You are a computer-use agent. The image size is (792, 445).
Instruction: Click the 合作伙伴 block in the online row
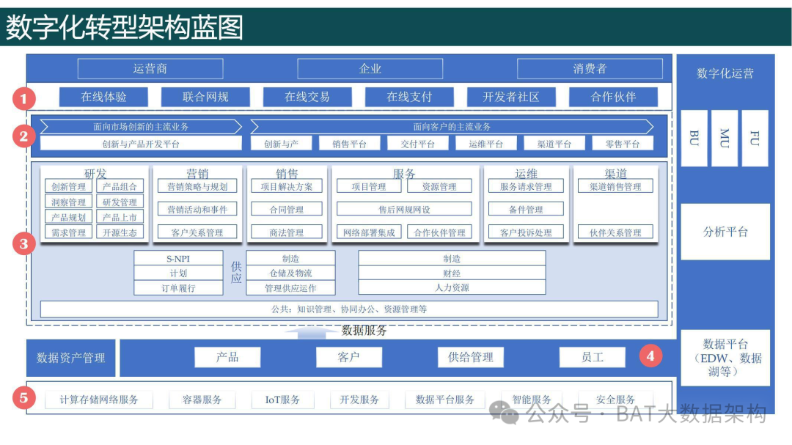613,97
